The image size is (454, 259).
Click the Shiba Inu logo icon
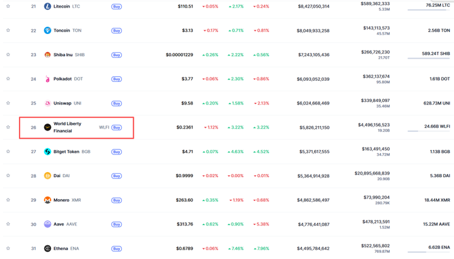(x=47, y=55)
